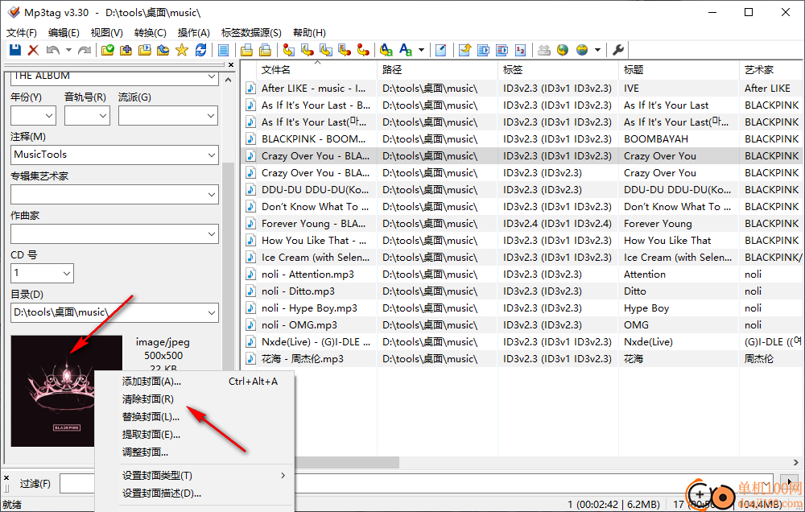The image size is (805, 512).
Task: Close the filter bar with its X
Action: click(x=6, y=477)
